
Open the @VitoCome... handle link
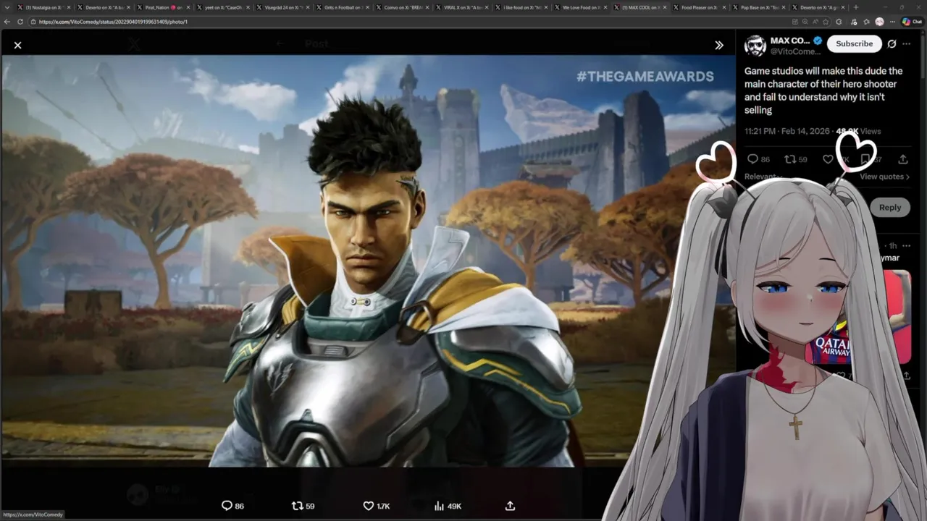pyautogui.click(x=795, y=52)
